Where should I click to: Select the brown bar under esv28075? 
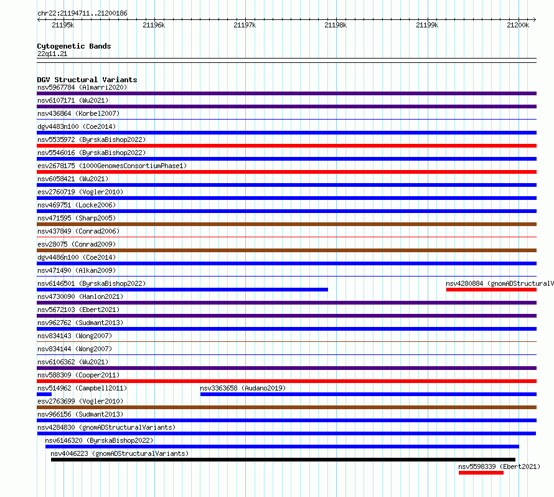click(x=286, y=250)
